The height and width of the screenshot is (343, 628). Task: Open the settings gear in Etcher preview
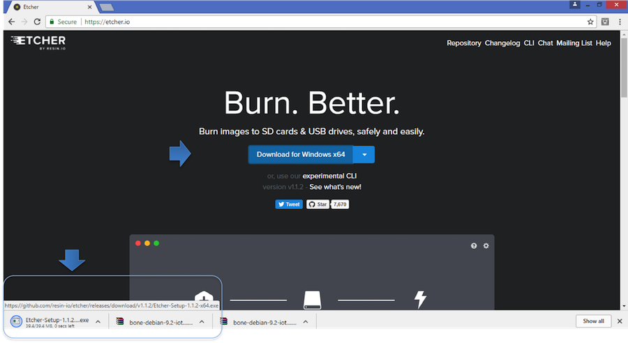[486, 245]
